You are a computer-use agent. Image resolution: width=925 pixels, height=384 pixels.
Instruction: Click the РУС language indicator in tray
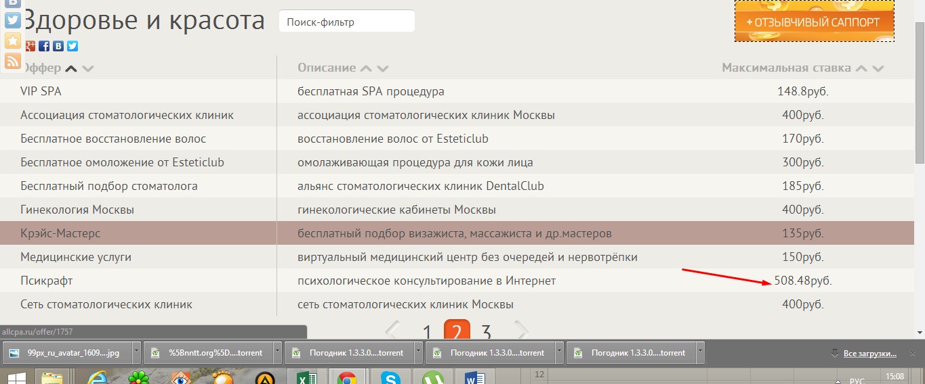[857, 381]
